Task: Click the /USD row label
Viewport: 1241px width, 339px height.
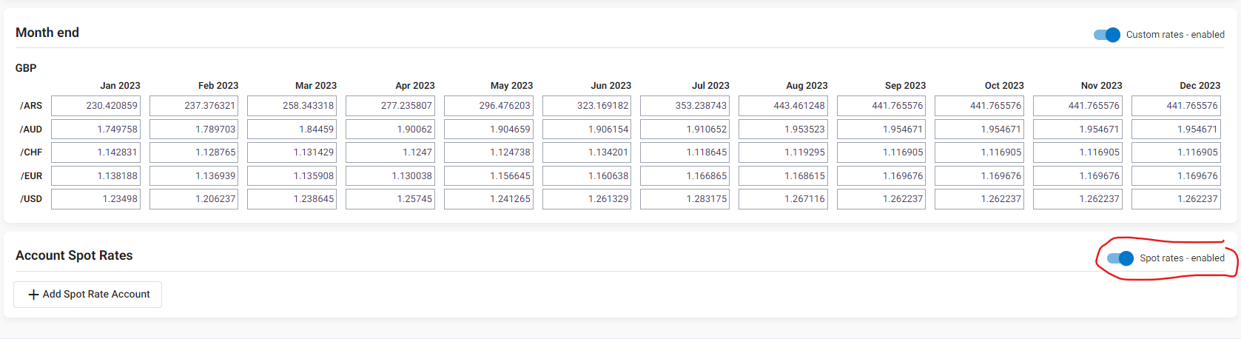Action: (x=31, y=199)
